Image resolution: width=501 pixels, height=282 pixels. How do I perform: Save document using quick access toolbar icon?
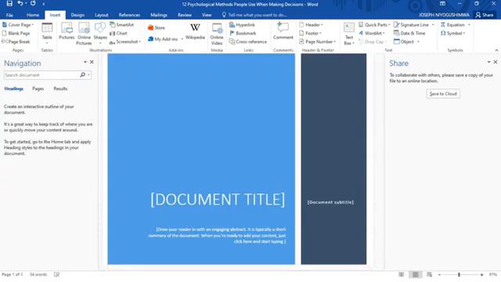coord(9,3)
